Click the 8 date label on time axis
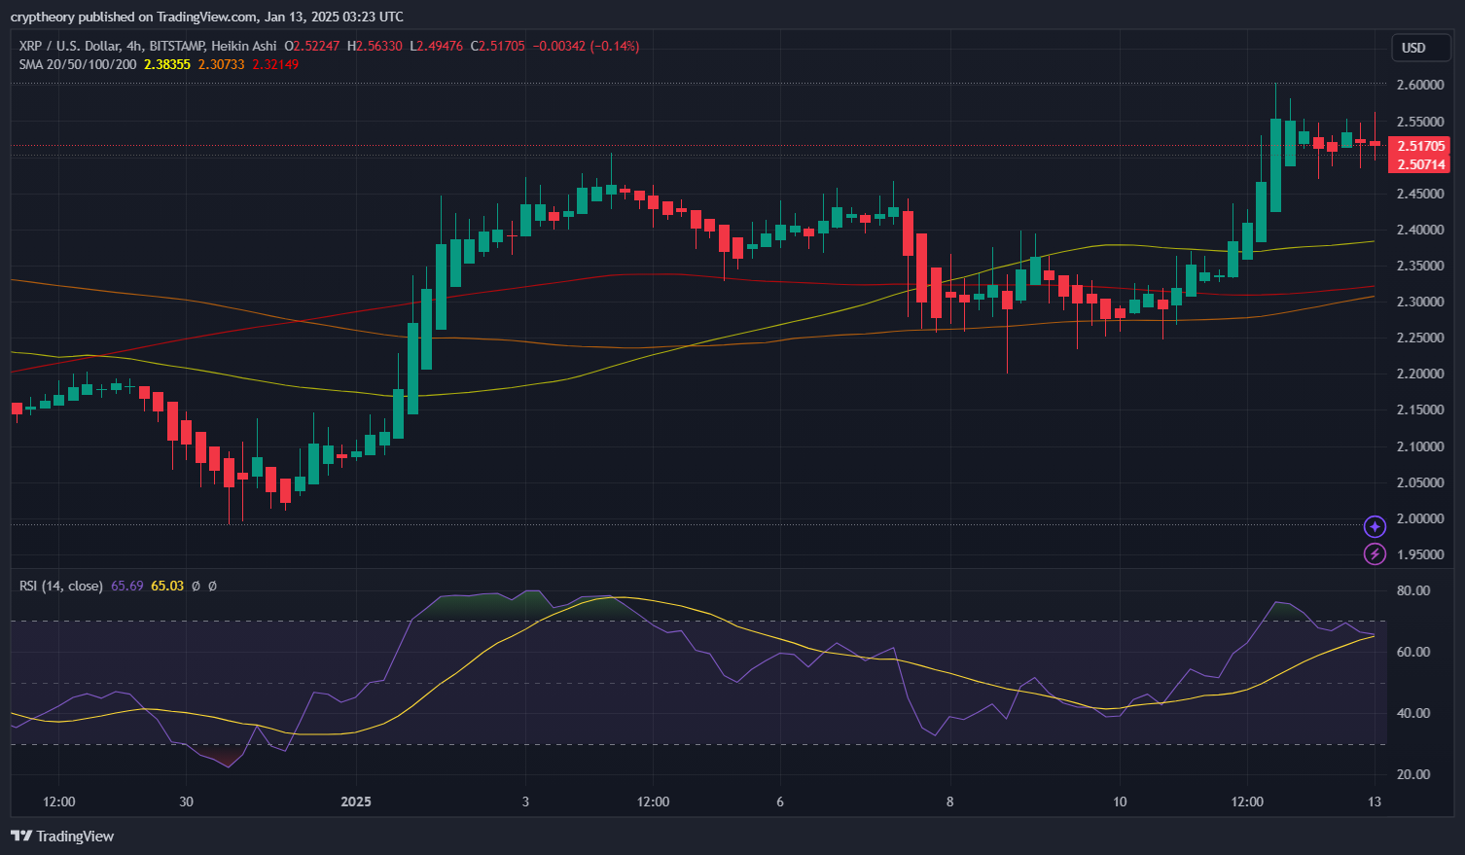Screen dimensions: 1465x855 pos(950,802)
